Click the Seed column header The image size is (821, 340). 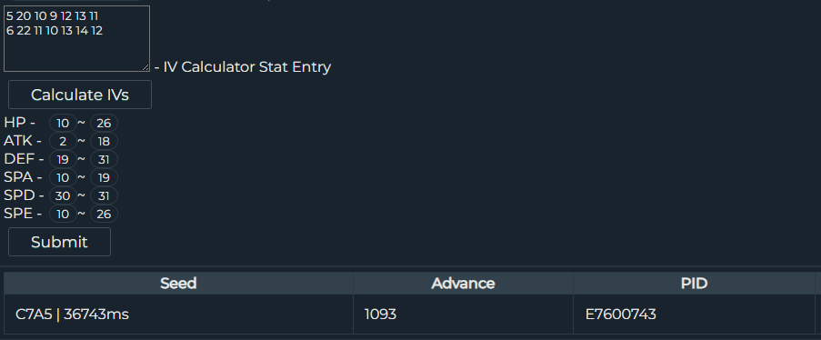(178, 284)
